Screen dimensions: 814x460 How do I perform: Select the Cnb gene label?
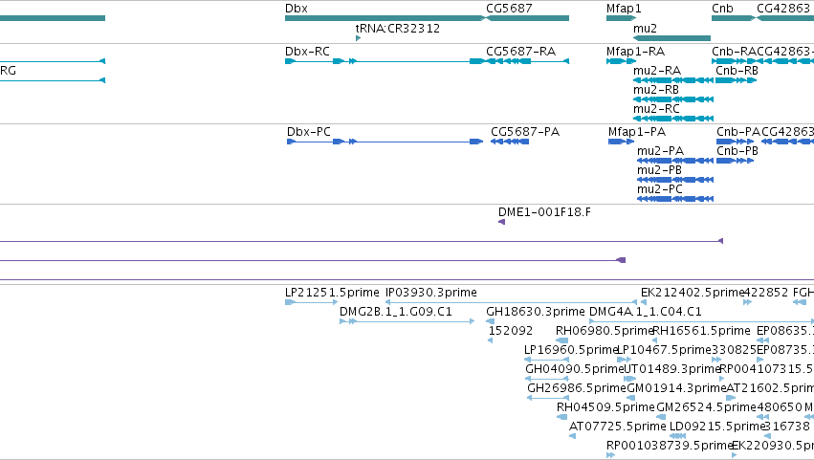(722, 9)
